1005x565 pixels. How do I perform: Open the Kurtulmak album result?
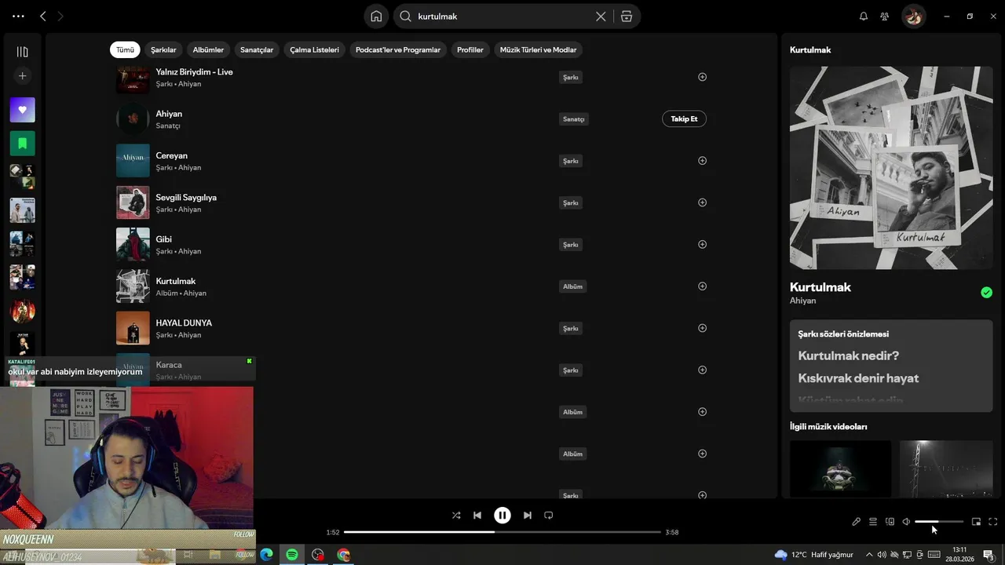pyautogui.click(x=411, y=286)
